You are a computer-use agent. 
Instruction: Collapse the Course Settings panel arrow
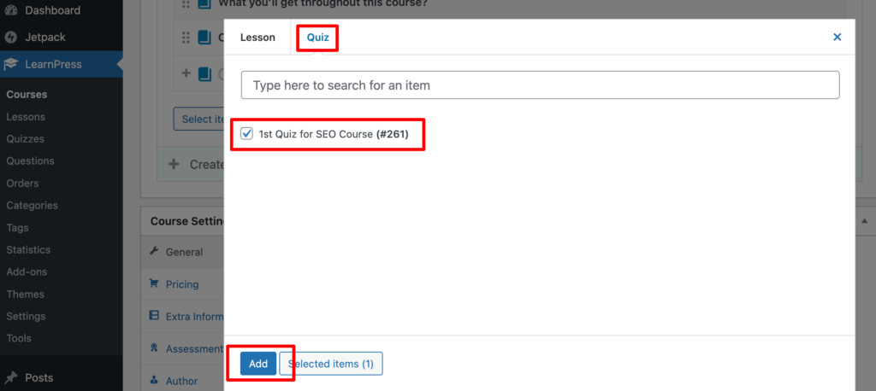pyautogui.click(x=864, y=221)
